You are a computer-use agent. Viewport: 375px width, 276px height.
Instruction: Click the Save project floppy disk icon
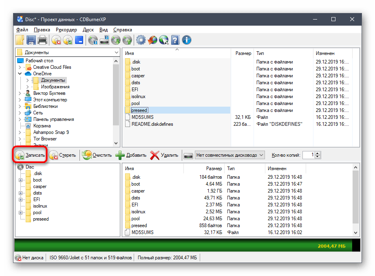[x=31, y=40]
